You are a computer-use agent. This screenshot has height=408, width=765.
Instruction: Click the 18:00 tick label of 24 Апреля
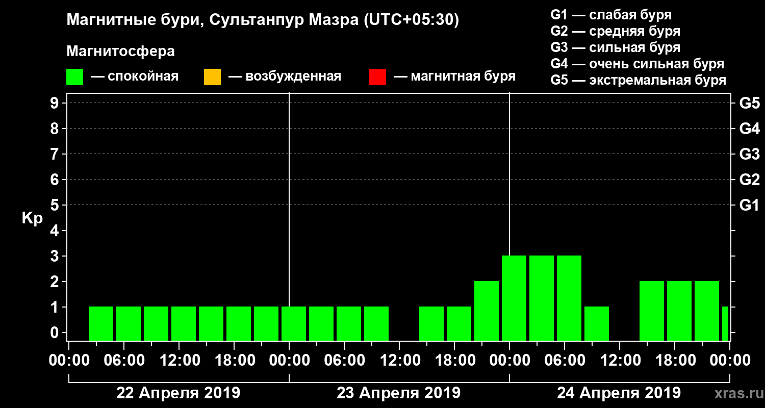675,361
